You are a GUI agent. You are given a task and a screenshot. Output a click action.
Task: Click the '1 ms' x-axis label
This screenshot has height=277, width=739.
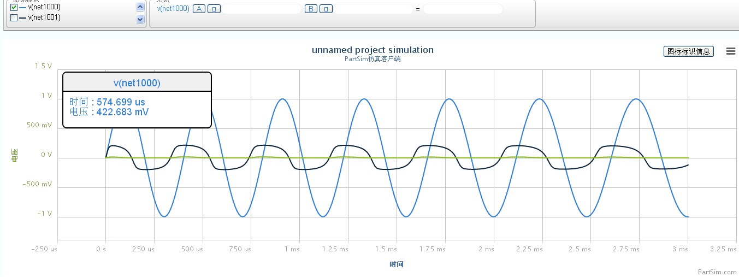pyautogui.click(x=292, y=249)
